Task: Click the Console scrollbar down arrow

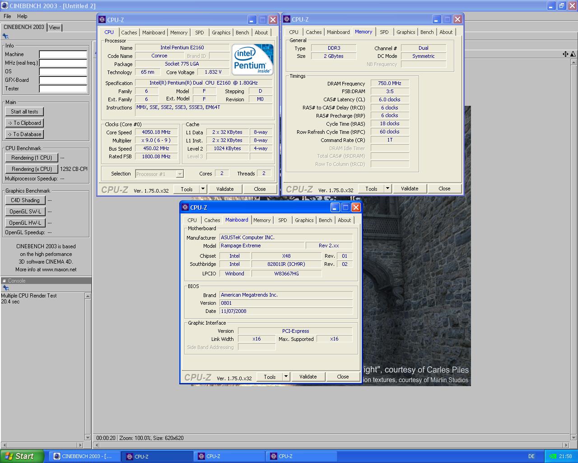Action: click(88, 438)
